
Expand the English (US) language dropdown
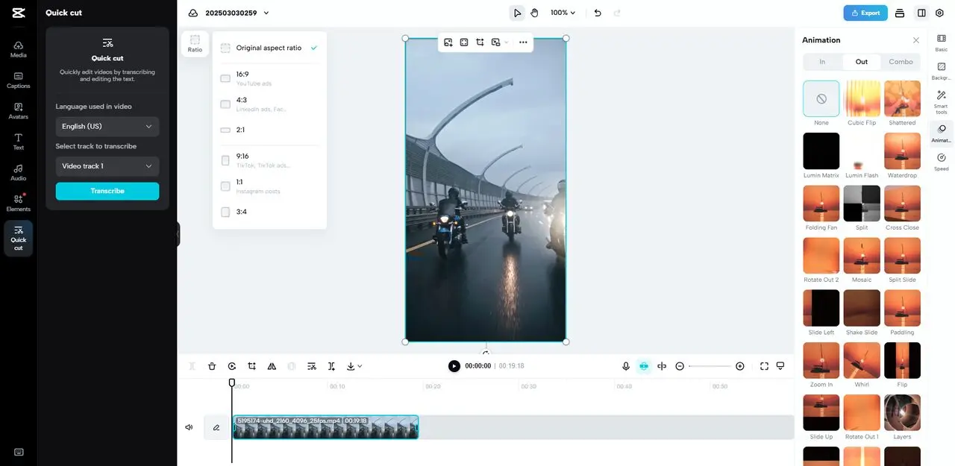pos(107,126)
